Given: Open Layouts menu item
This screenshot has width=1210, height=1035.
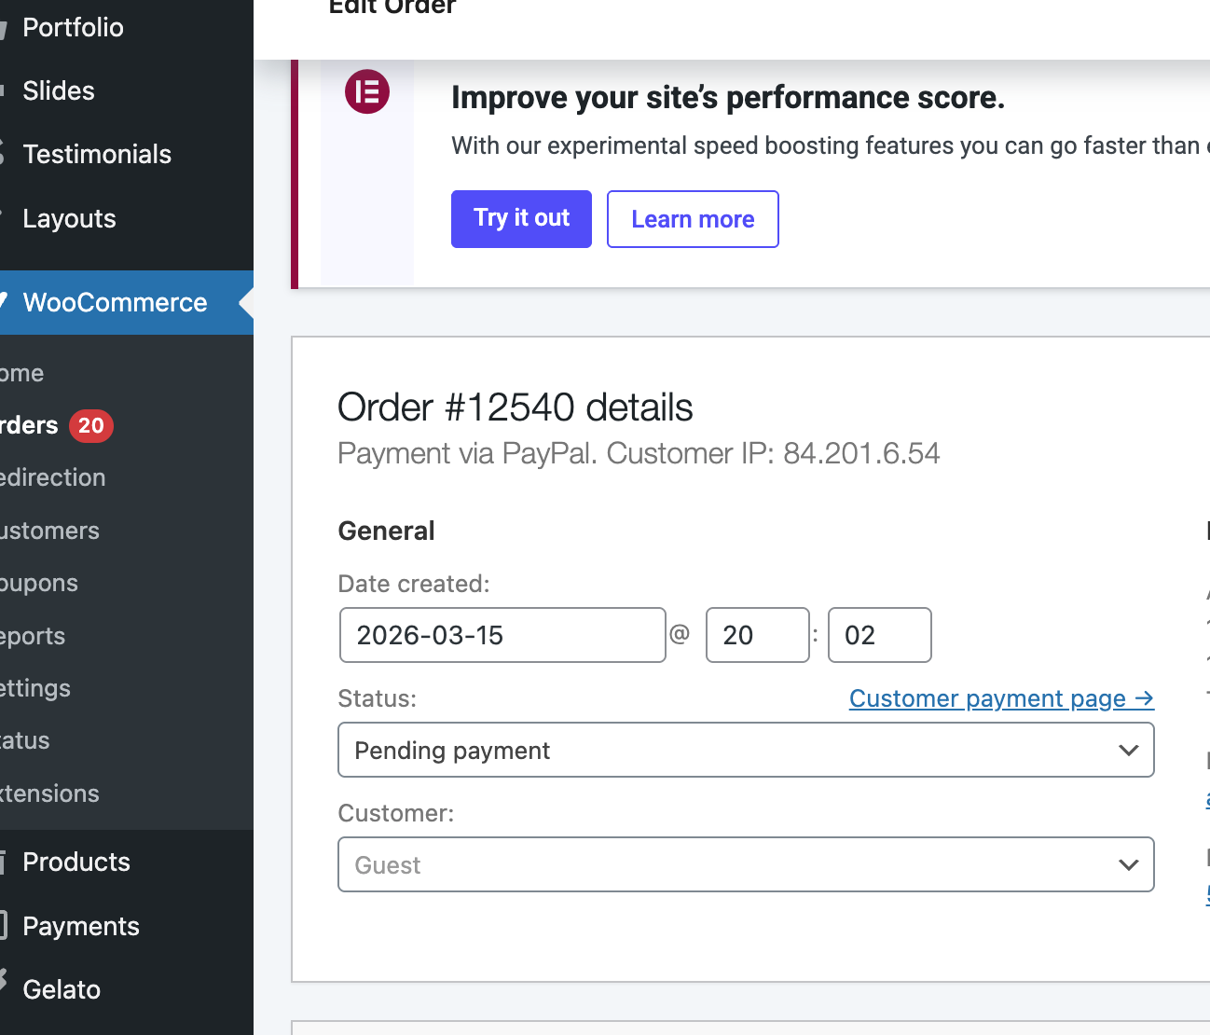Looking at the screenshot, I should pyautogui.click(x=69, y=219).
